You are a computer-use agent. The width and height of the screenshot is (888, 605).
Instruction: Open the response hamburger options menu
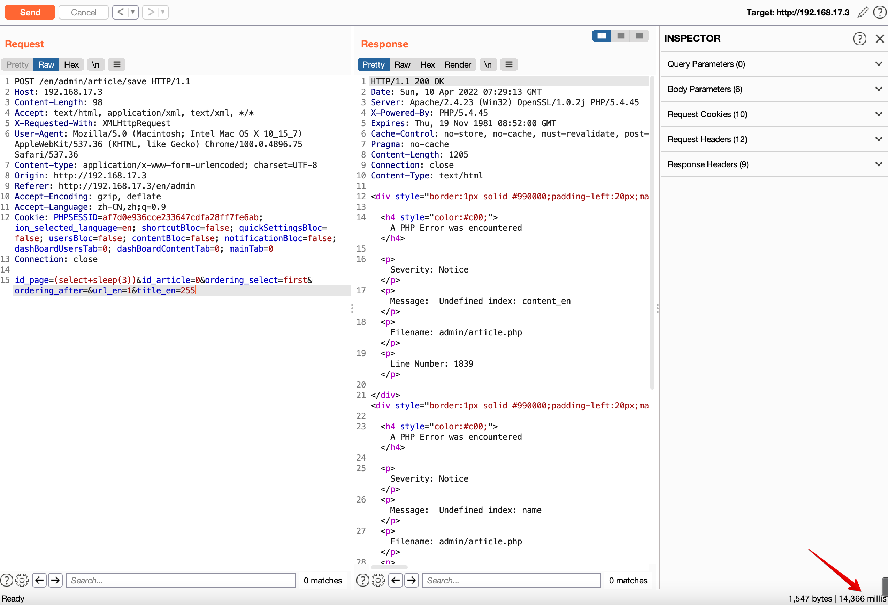(x=508, y=64)
